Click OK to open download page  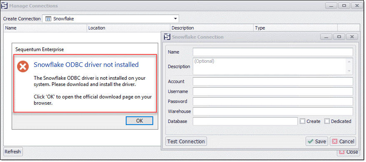click(x=139, y=120)
